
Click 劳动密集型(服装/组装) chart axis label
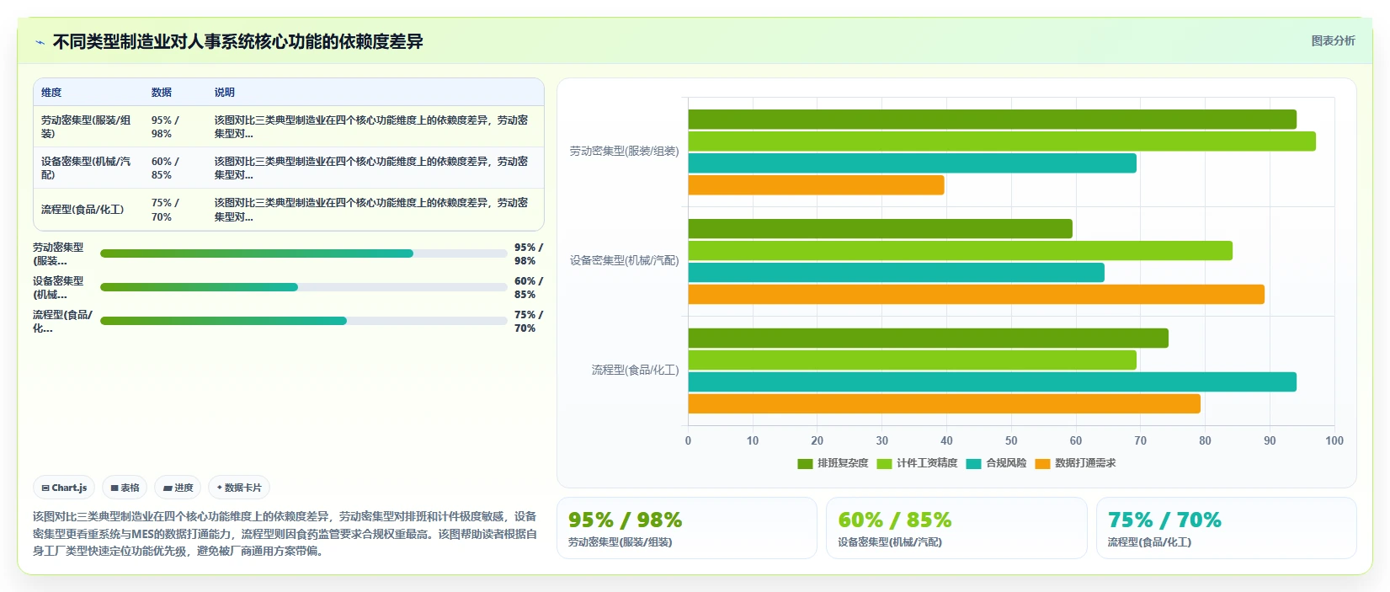click(624, 152)
